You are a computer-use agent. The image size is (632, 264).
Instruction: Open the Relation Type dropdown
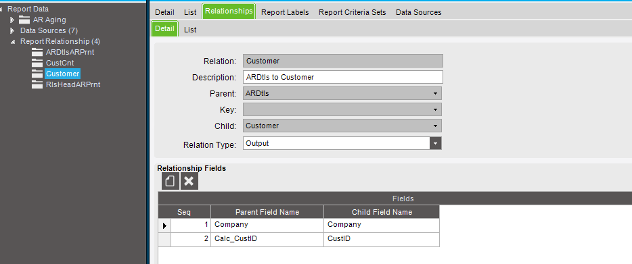click(435, 143)
